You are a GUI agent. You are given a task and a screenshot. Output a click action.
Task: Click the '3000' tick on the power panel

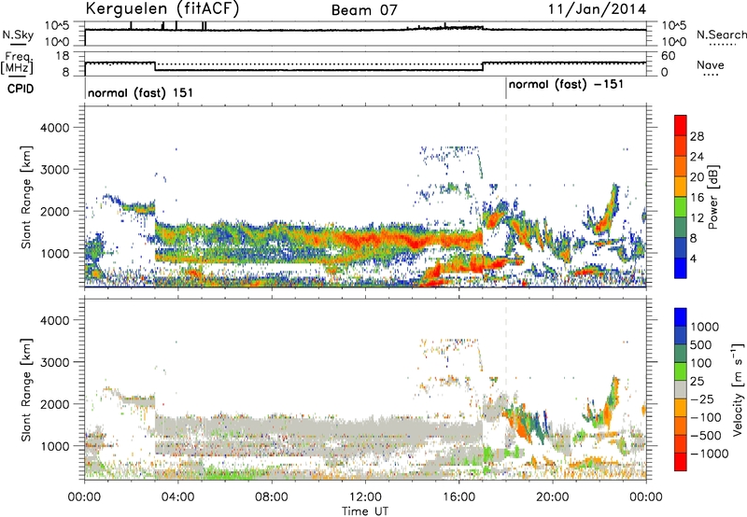click(x=55, y=170)
